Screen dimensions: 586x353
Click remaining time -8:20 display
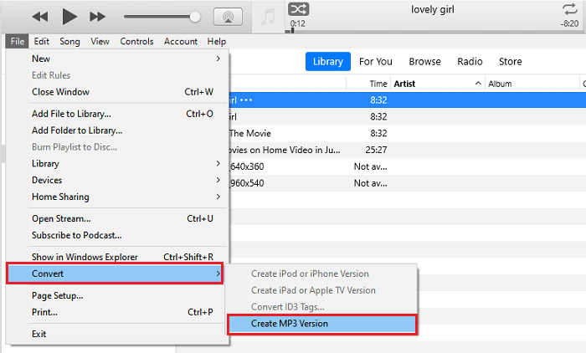[x=569, y=23]
